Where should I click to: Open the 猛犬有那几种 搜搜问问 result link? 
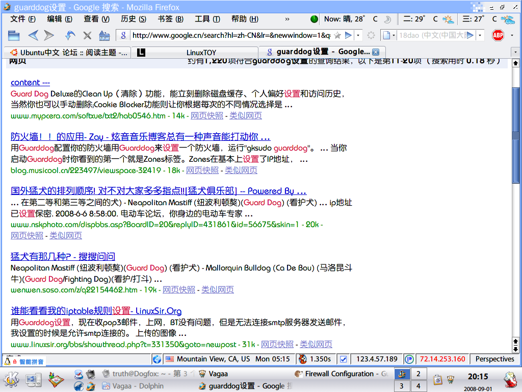[63, 256]
